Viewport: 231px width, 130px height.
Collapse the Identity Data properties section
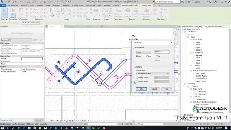(43, 56)
